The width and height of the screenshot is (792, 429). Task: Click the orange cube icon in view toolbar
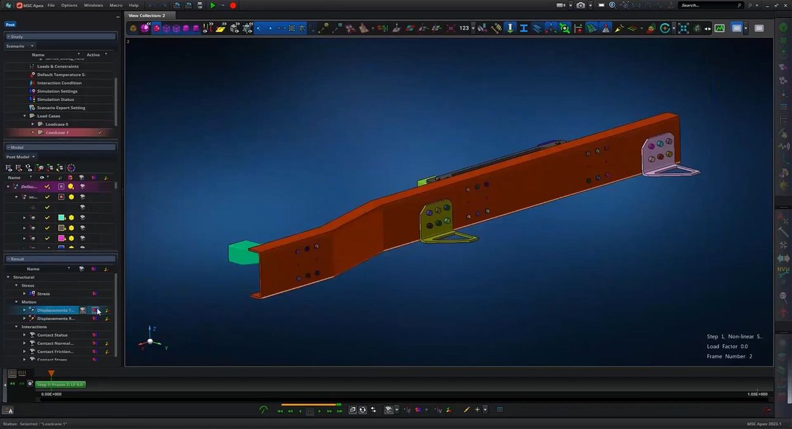coord(133,28)
